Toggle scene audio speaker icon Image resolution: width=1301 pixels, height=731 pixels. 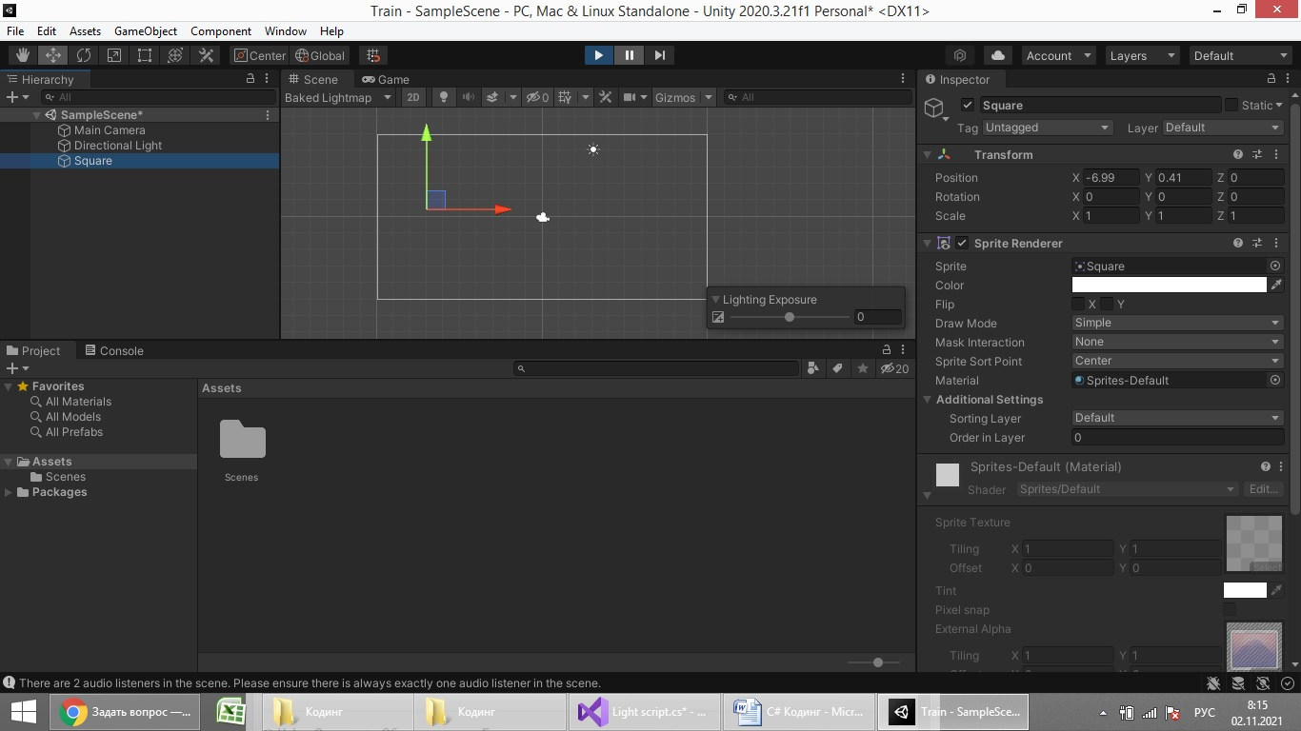coord(468,97)
